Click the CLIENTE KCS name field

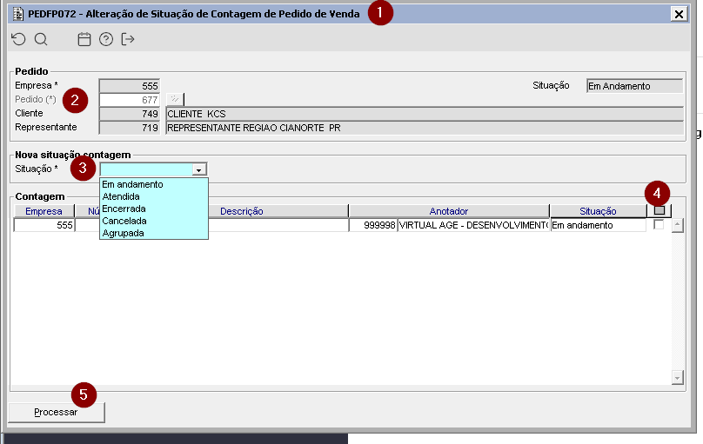425,114
